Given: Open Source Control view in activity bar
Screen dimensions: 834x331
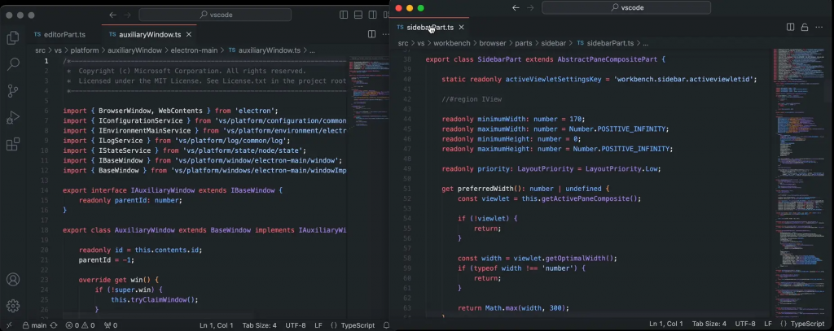Looking at the screenshot, I should click(x=13, y=91).
